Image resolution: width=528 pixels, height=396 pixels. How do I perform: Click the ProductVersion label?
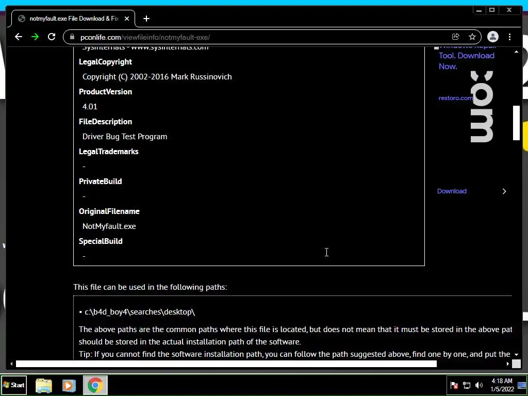[x=105, y=92]
